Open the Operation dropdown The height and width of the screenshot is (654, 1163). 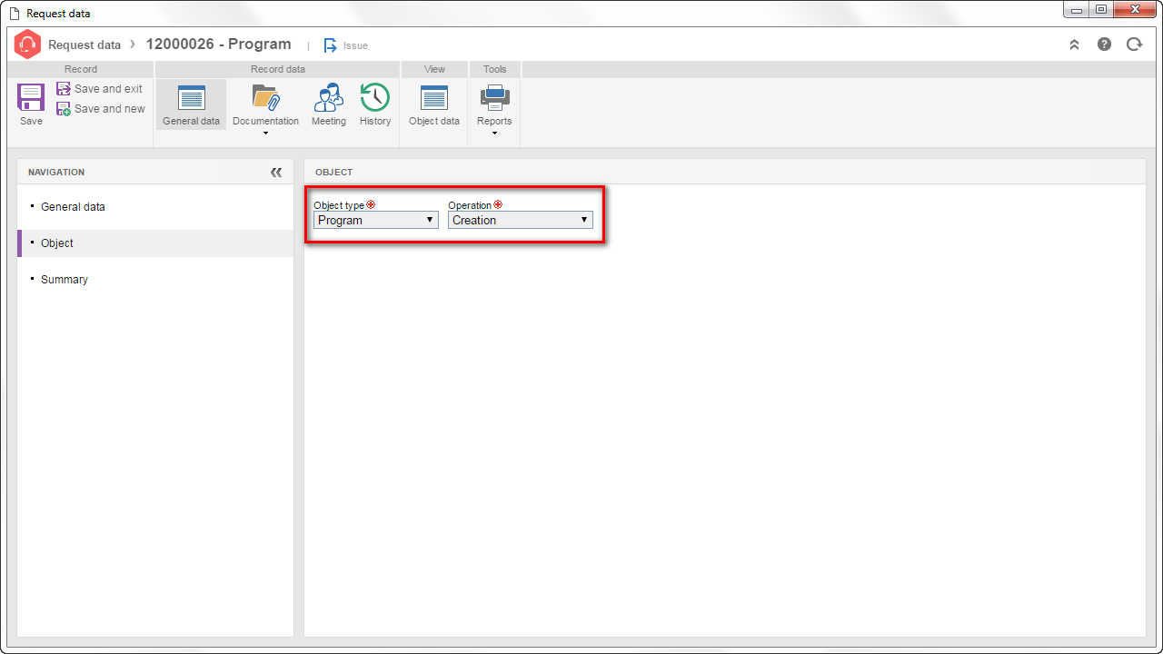coord(521,220)
